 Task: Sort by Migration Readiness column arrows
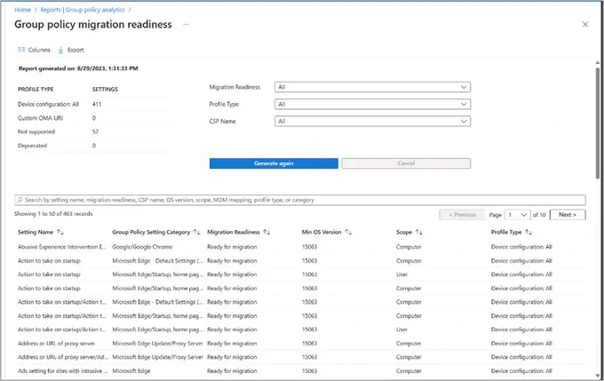[266, 232]
